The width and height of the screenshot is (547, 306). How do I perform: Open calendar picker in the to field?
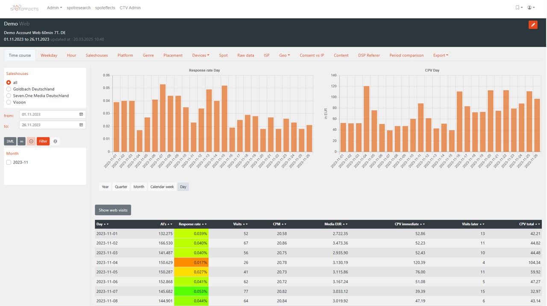(81, 125)
